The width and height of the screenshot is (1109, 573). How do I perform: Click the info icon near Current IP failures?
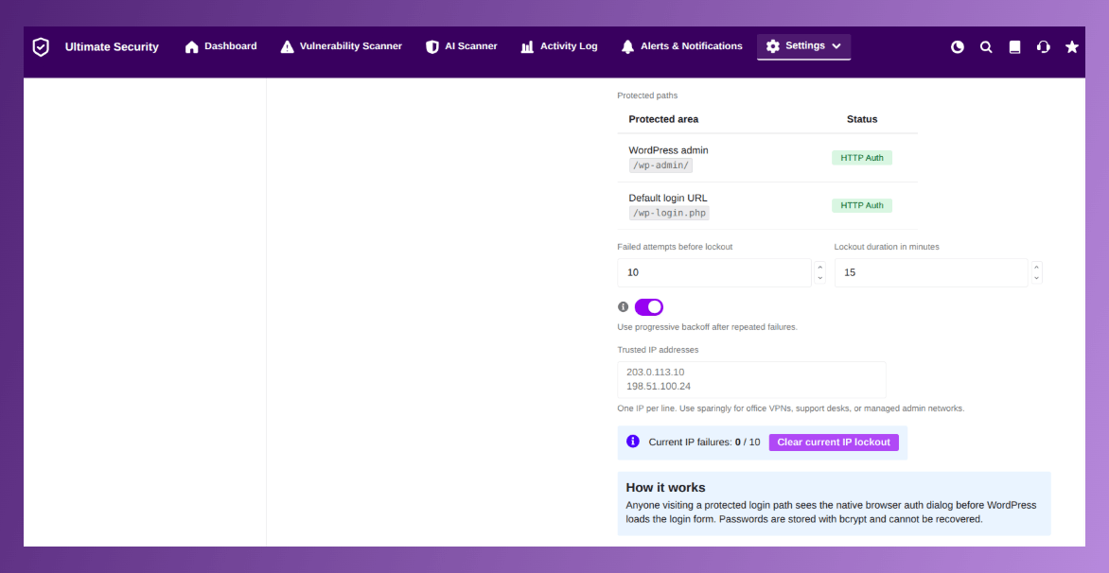click(x=633, y=441)
